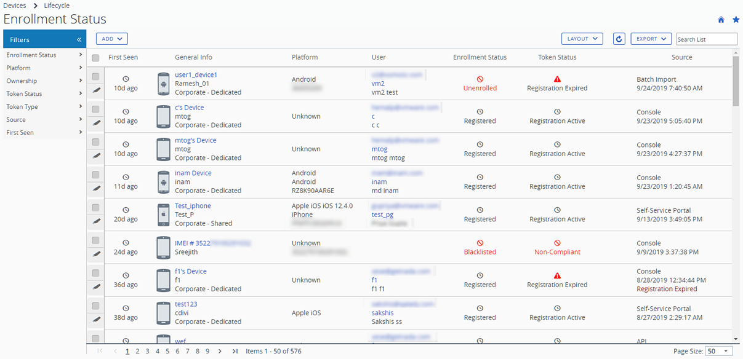Edit c's Device row with pencil icon
This screenshot has width=743, height=359.
pos(95,122)
